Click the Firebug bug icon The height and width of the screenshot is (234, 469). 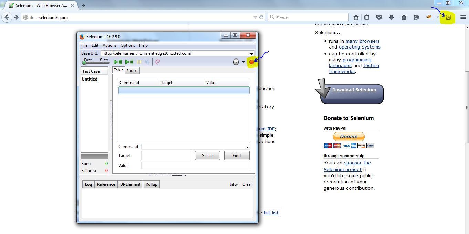pyautogui.click(x=429, y=17)
